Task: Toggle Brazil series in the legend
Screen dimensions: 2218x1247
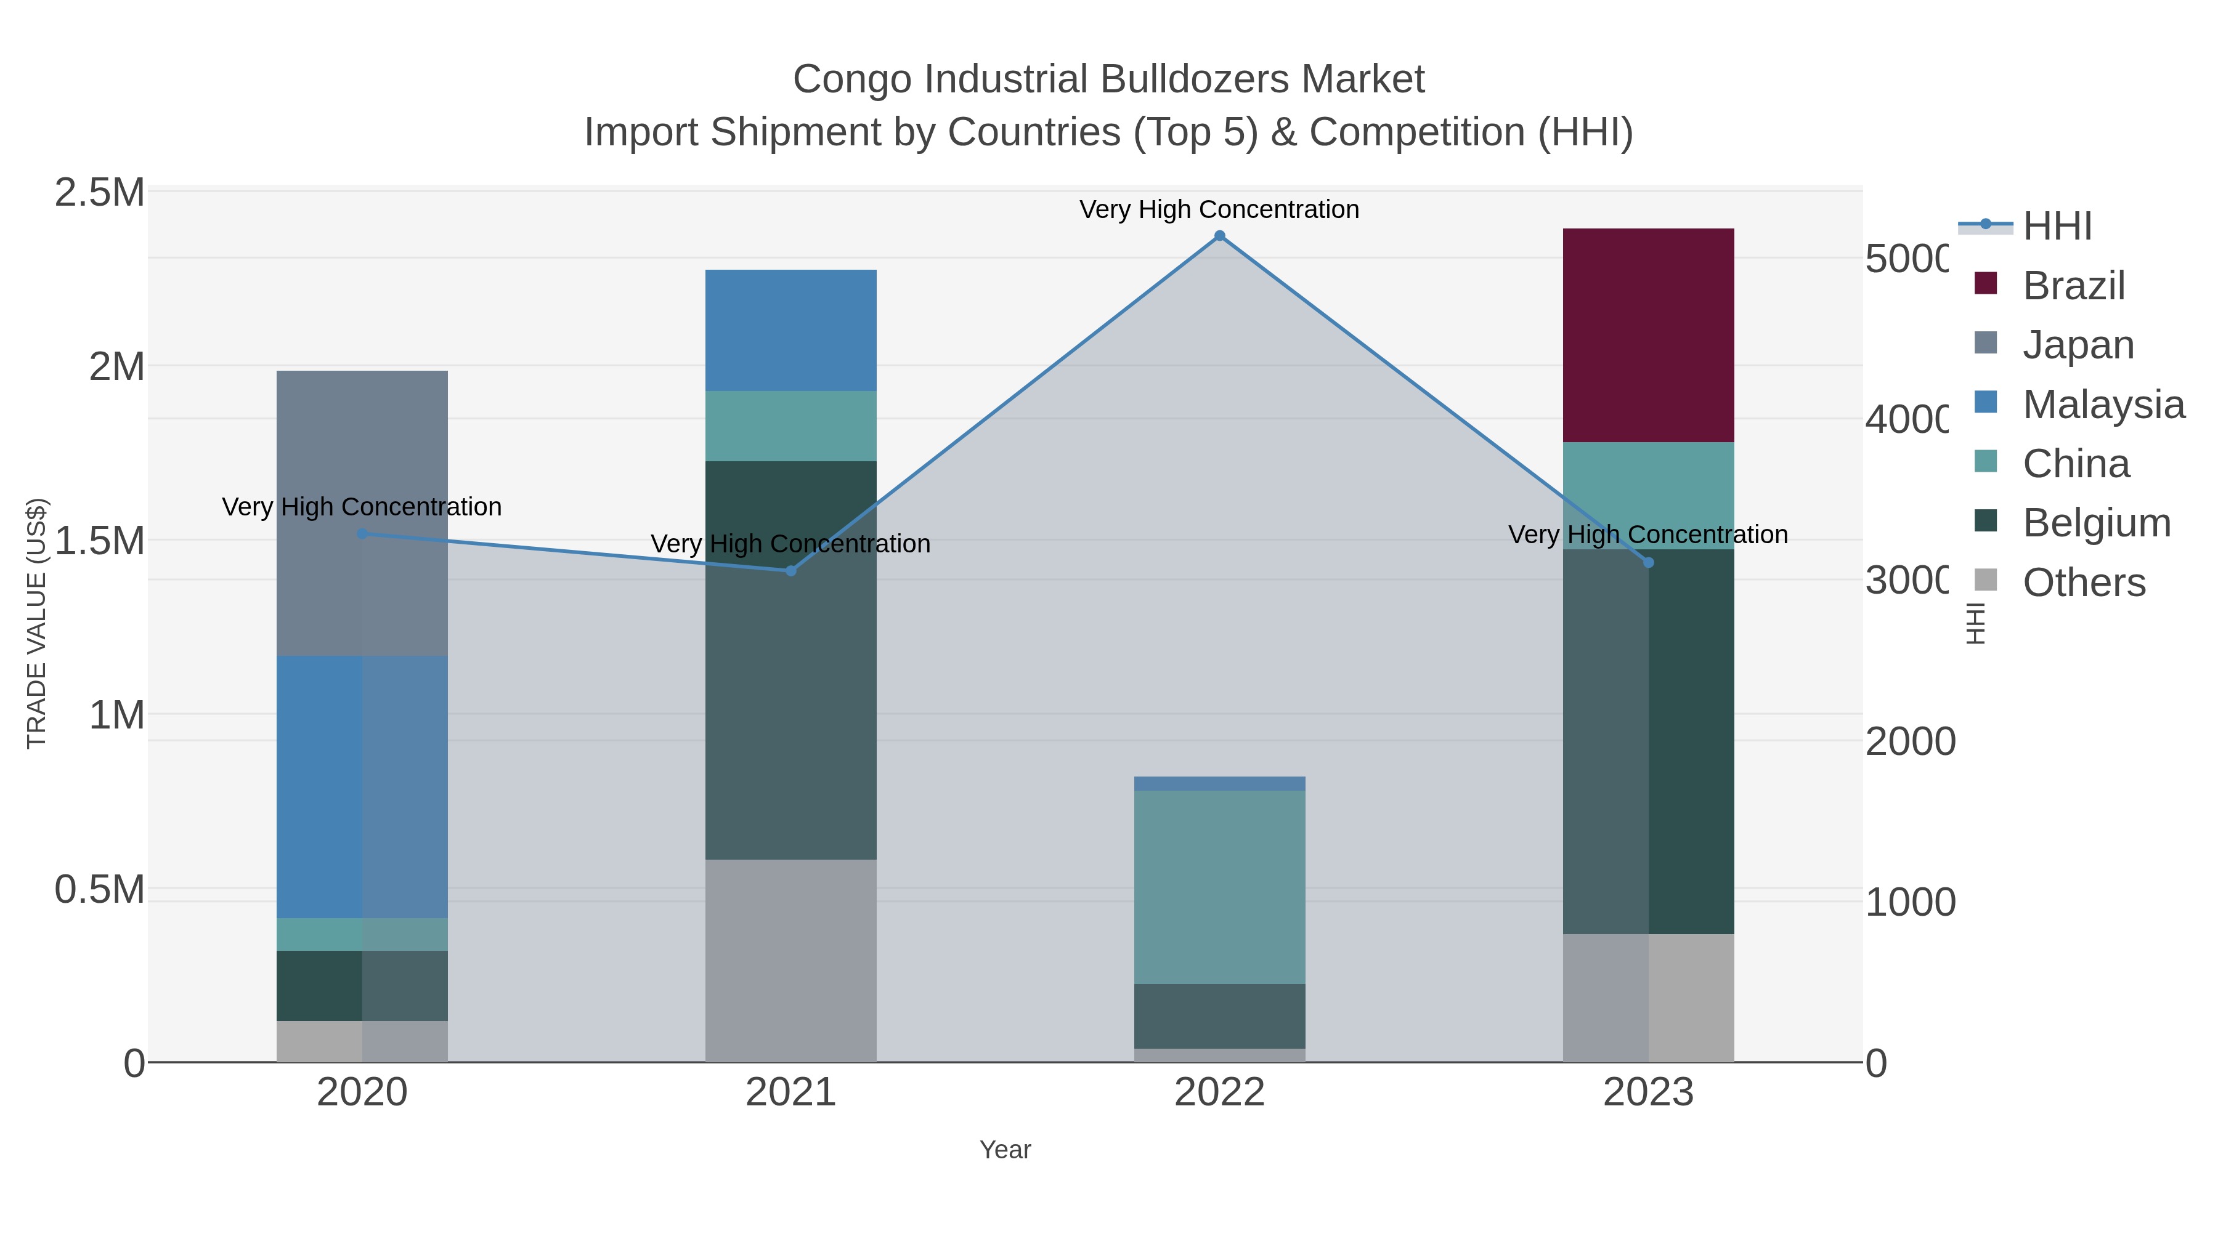Action: point(2049,285)
